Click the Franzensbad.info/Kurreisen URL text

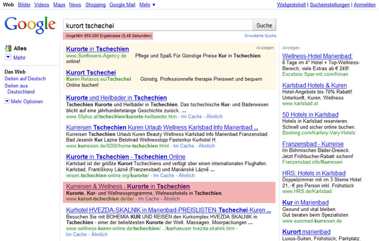coord(312,162)
